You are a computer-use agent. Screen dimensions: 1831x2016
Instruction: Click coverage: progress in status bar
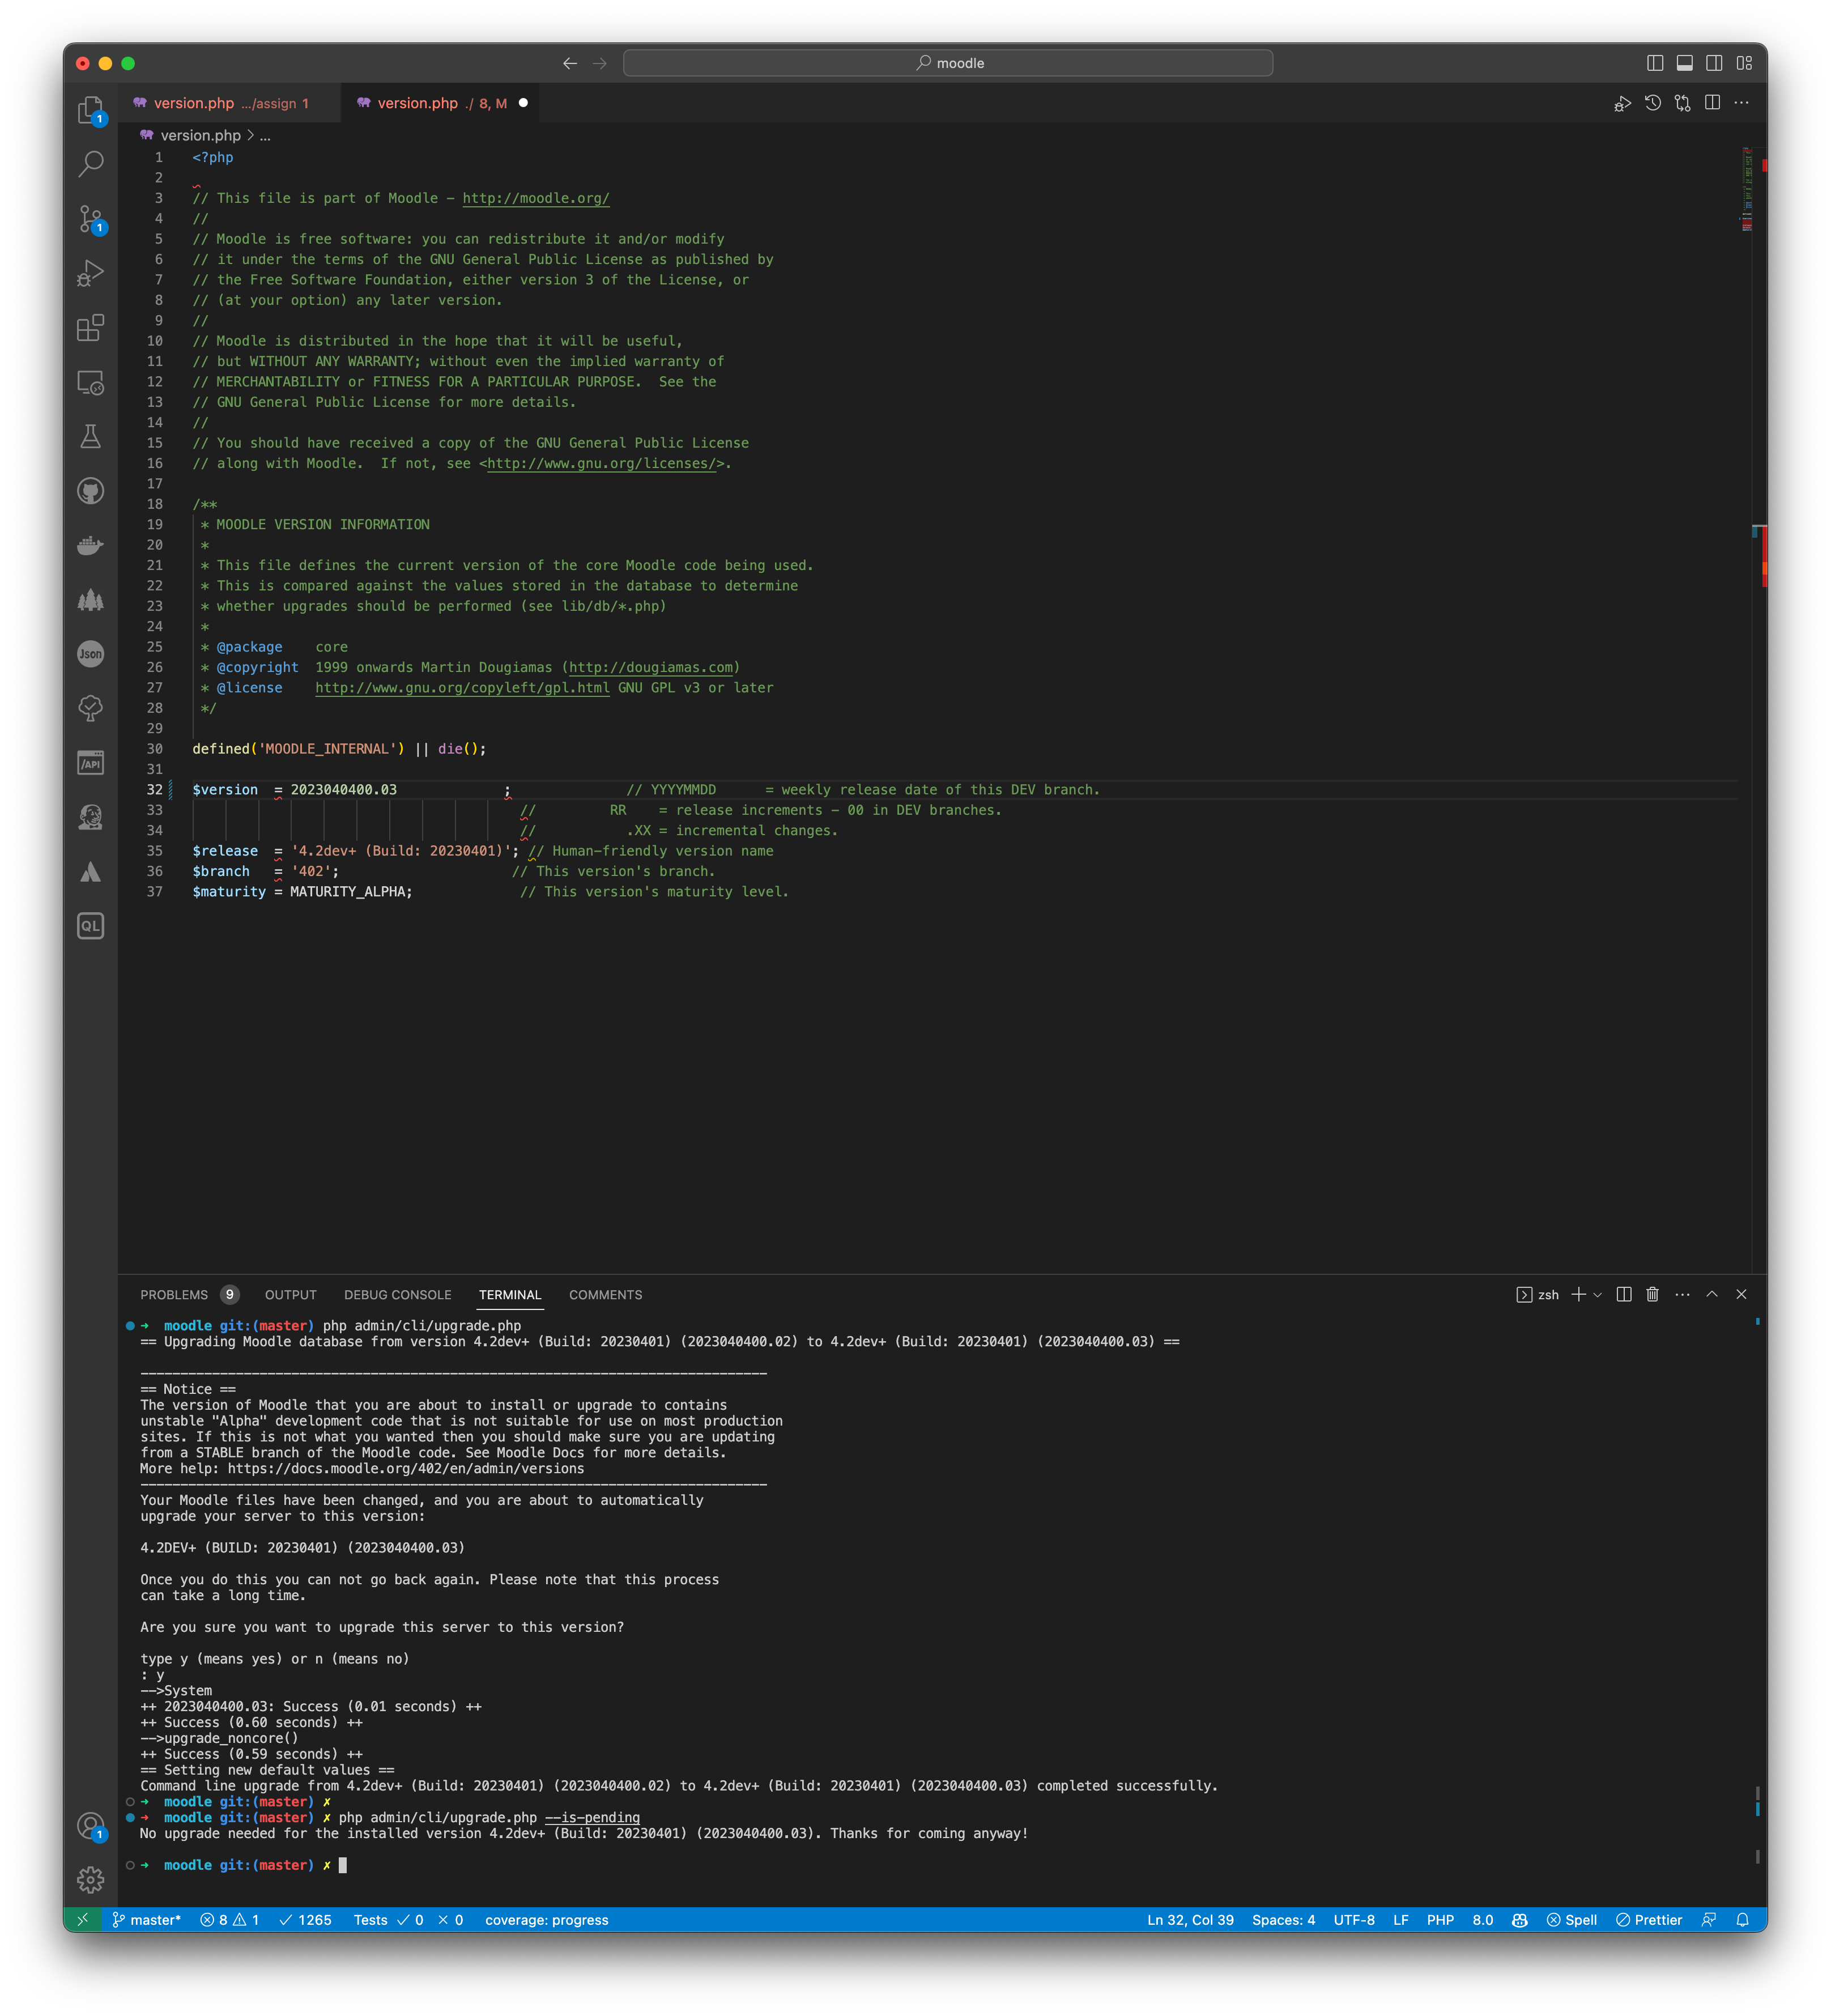point(547,1920)
